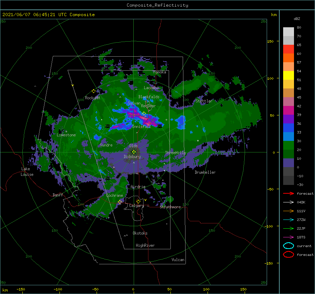Click the dBZ legend heading
This screenshot has height=294, width=315.
(x=297, y=19)
